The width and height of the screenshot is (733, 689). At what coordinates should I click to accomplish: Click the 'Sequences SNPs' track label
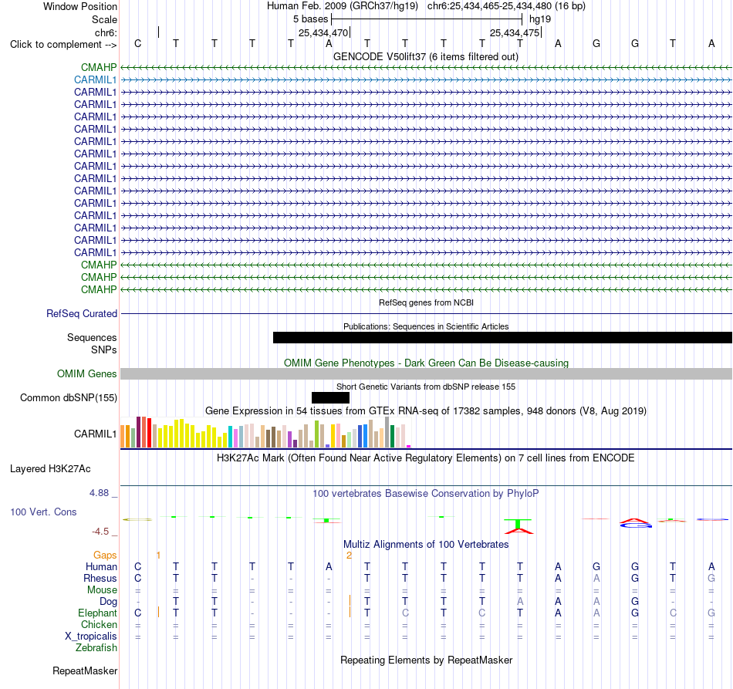(92, 343)
